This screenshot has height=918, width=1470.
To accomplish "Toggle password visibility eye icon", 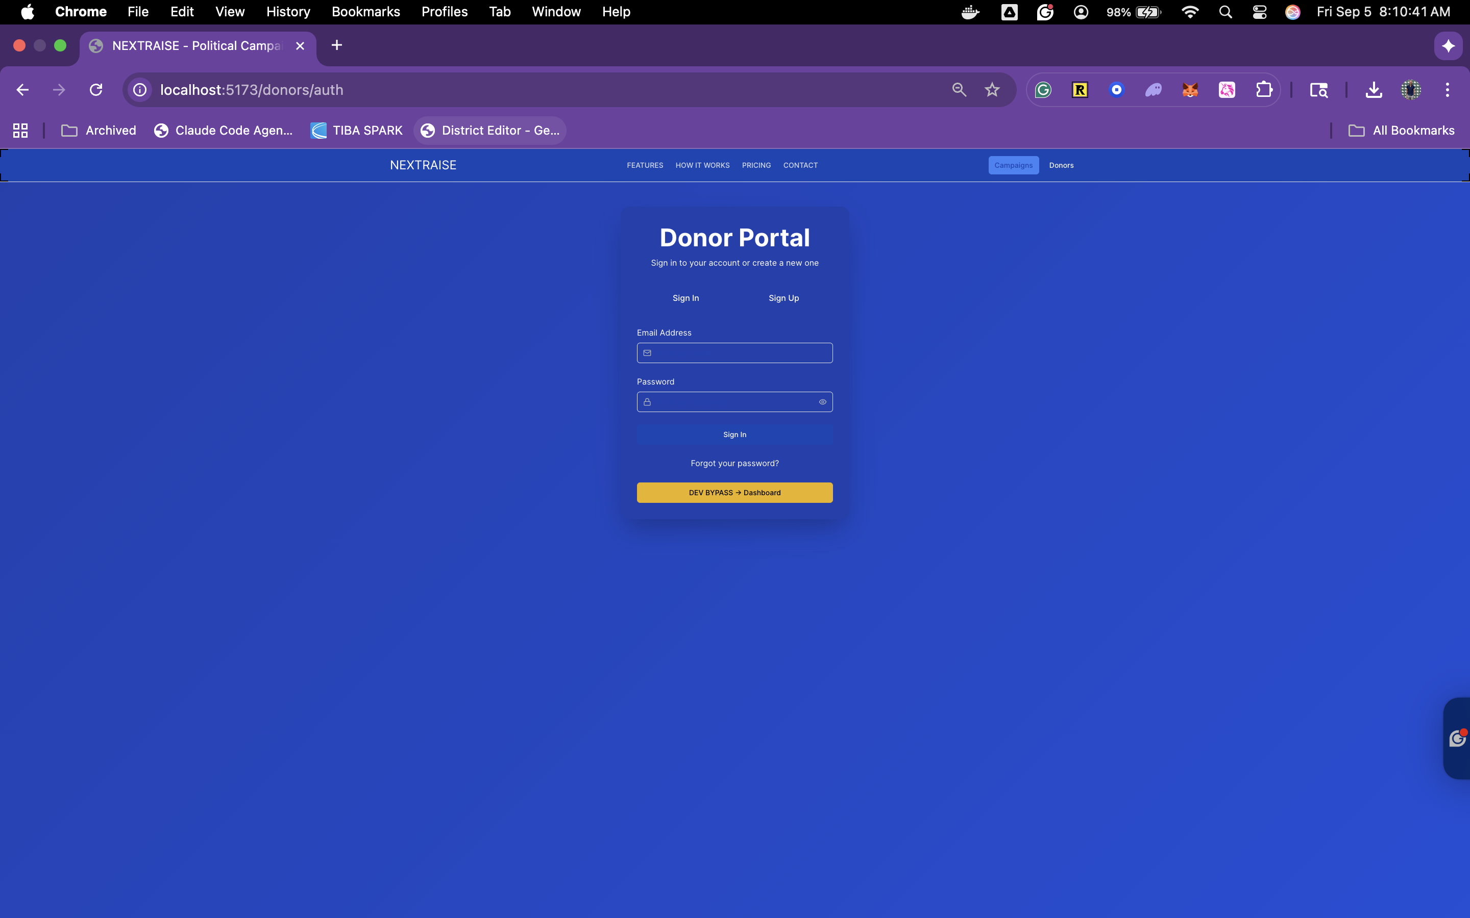I will click(x=822, y=402).
